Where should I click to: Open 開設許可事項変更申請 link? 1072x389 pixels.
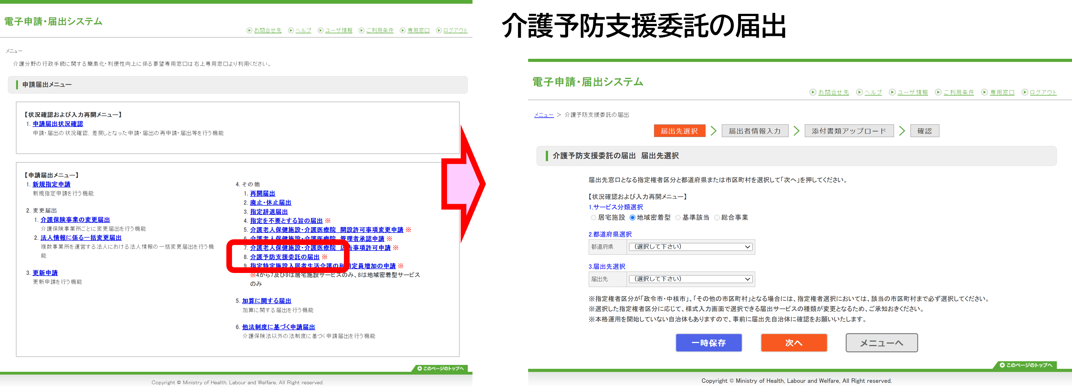pyautogui.click(x=327, y=230)
